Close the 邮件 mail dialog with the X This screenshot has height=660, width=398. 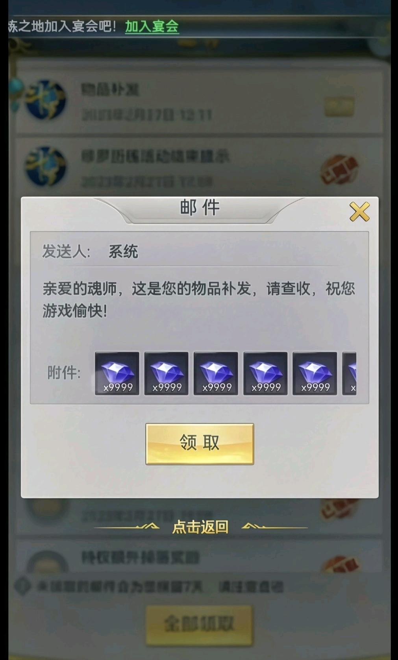pos(359,212)
